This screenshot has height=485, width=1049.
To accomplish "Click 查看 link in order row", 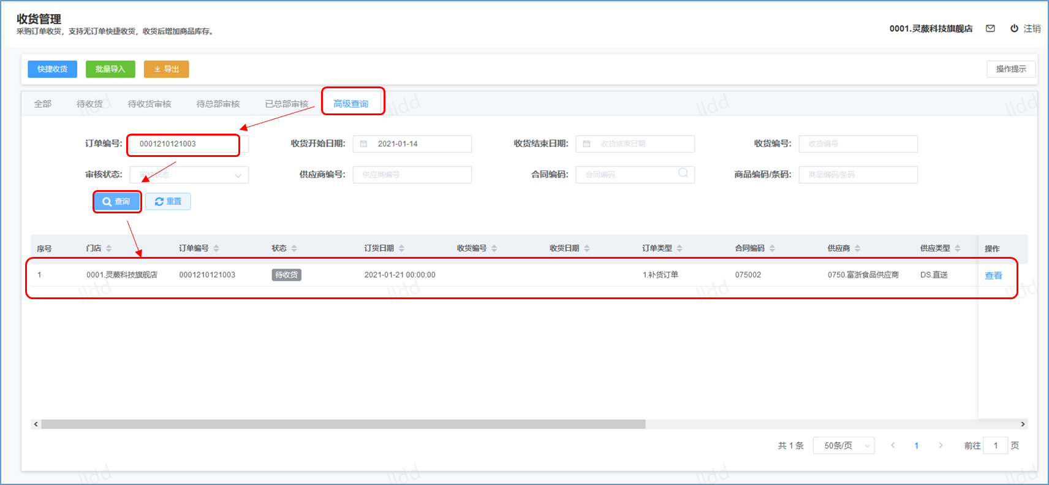I will [993, 275].
